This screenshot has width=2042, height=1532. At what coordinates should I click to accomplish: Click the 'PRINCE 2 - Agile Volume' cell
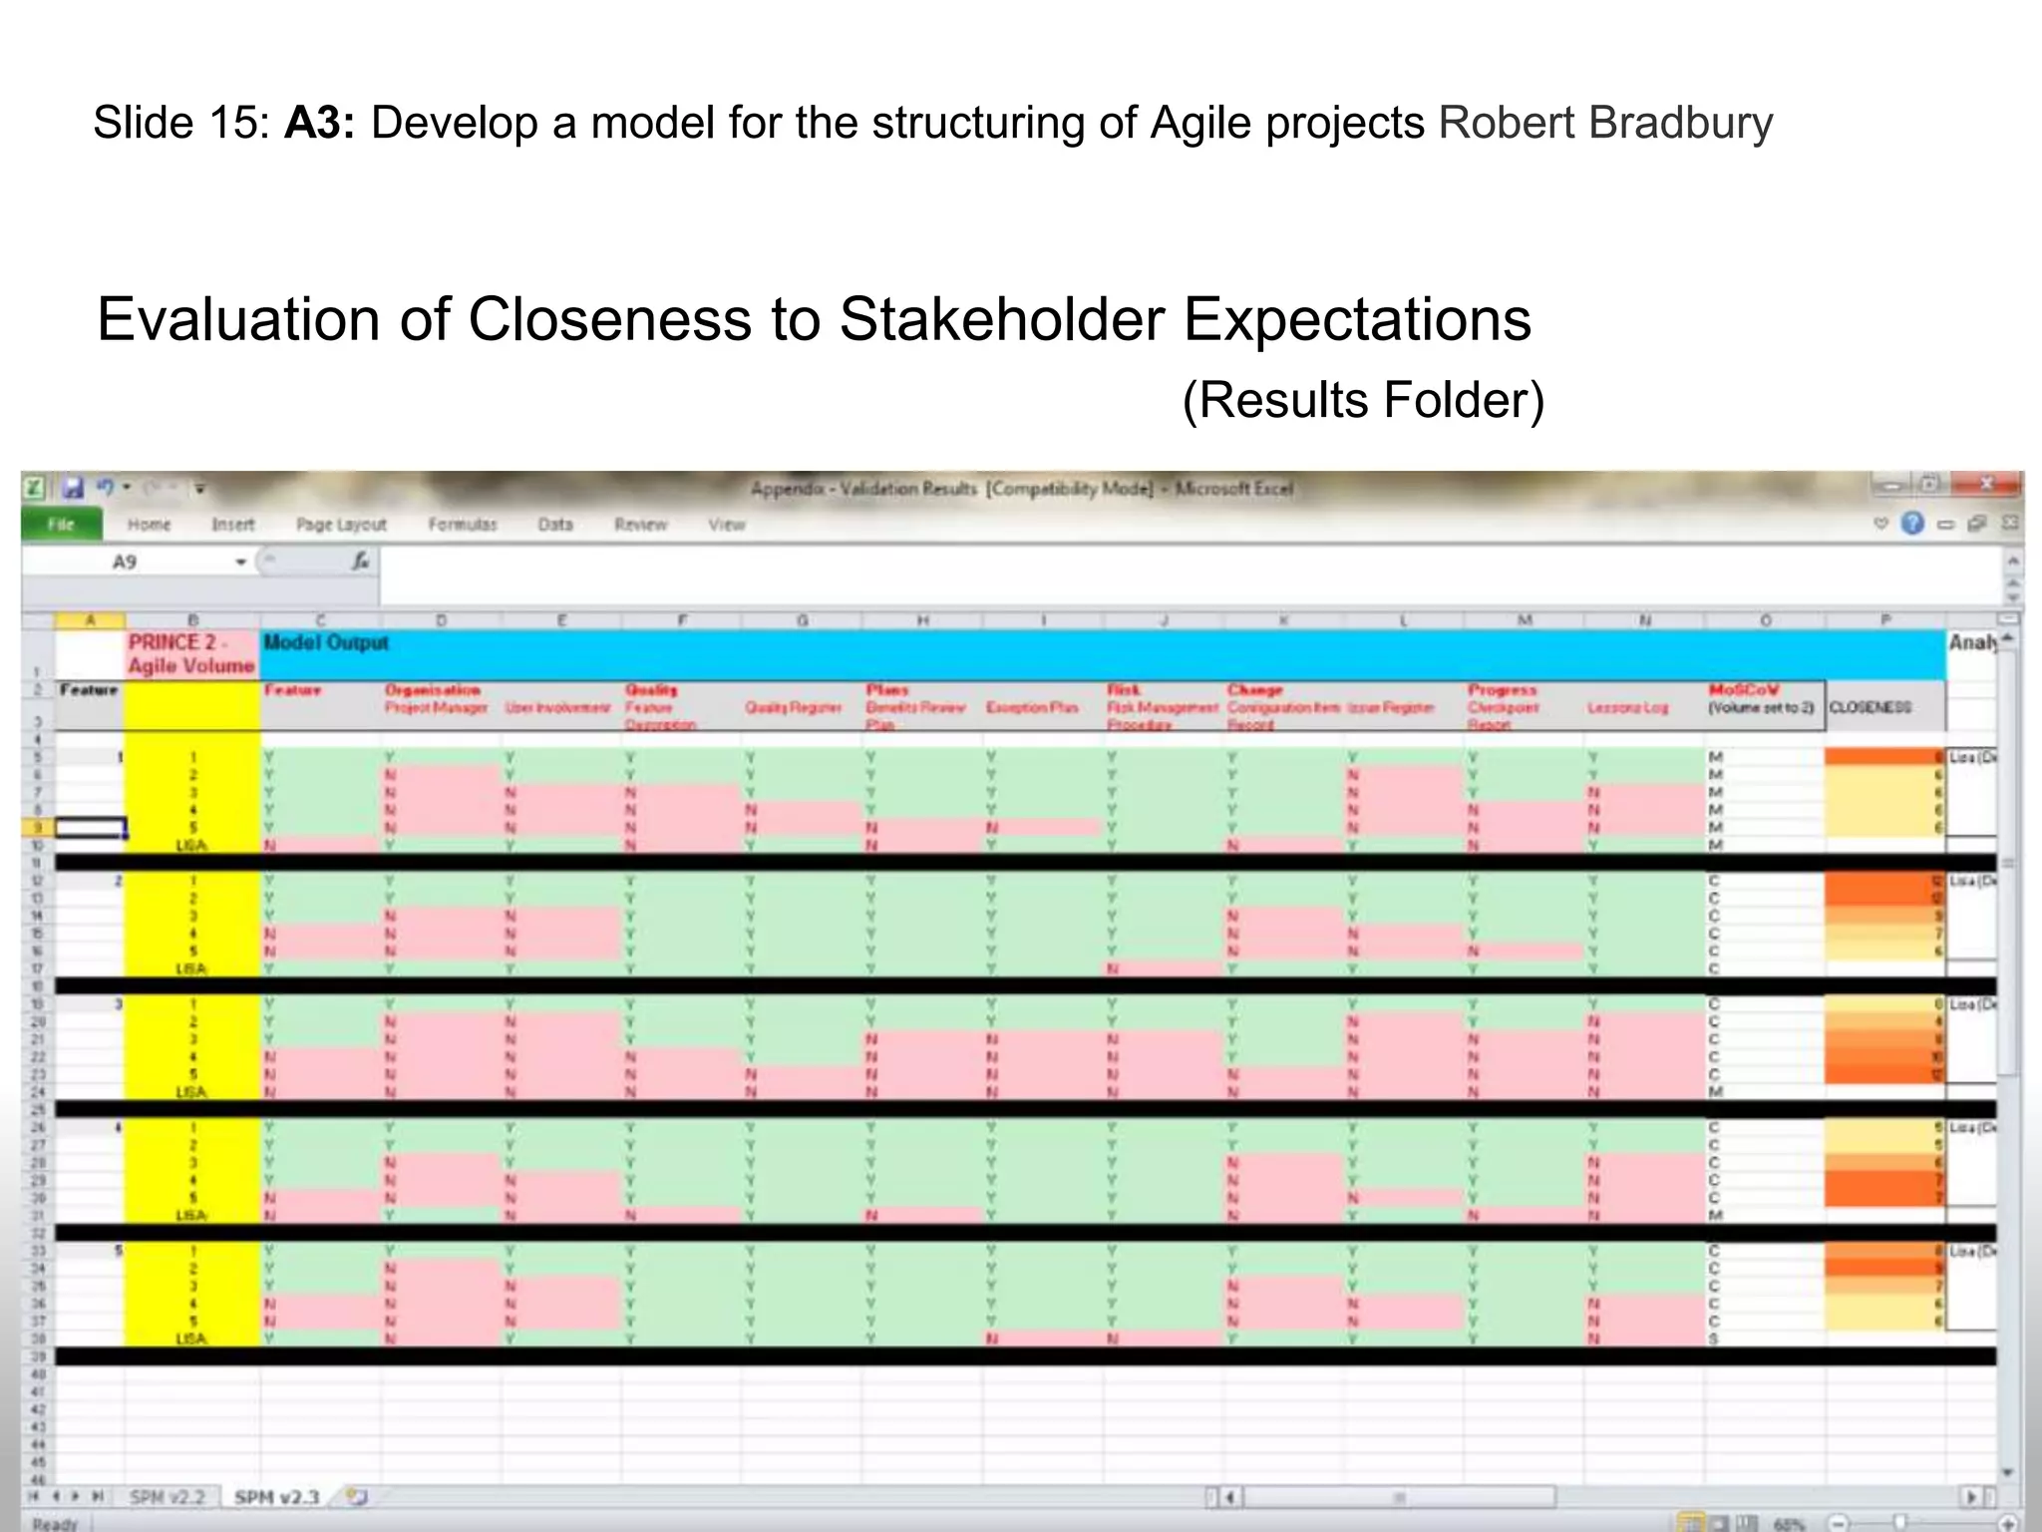pos(192,654)
